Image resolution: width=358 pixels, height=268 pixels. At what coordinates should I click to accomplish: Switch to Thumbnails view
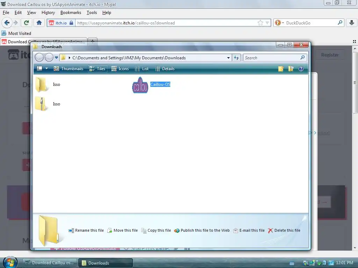coord(69,69)
